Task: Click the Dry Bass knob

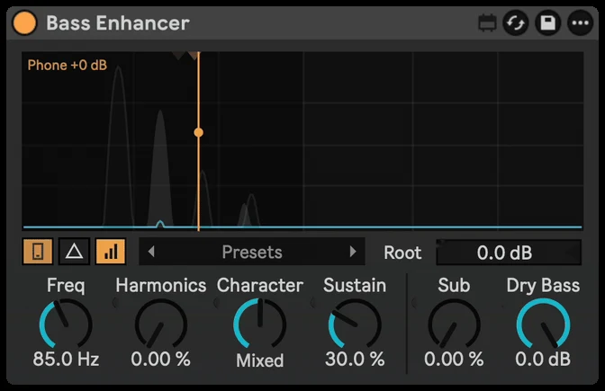Action: point(543,324)
